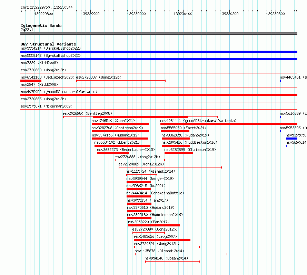Select esv3682273 (Besenbacher2015) label
Screen dimensions: 307x275
[x=126, y=150]
